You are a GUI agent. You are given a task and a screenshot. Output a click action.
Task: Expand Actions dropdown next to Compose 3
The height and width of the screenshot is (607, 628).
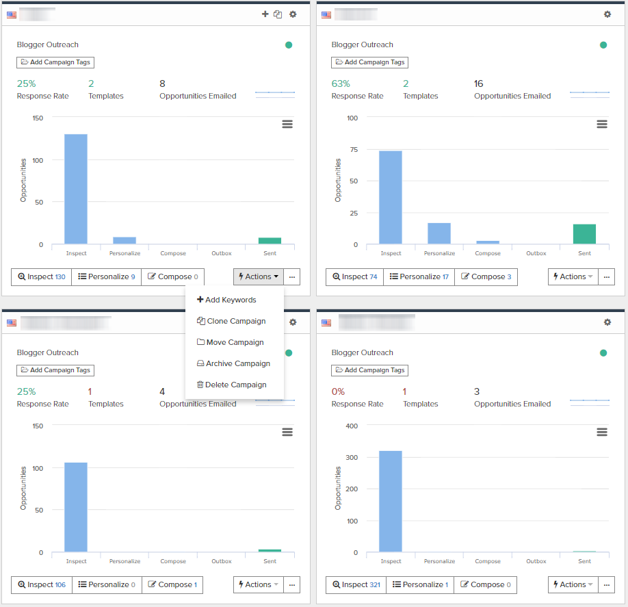(x=573, y=277)
